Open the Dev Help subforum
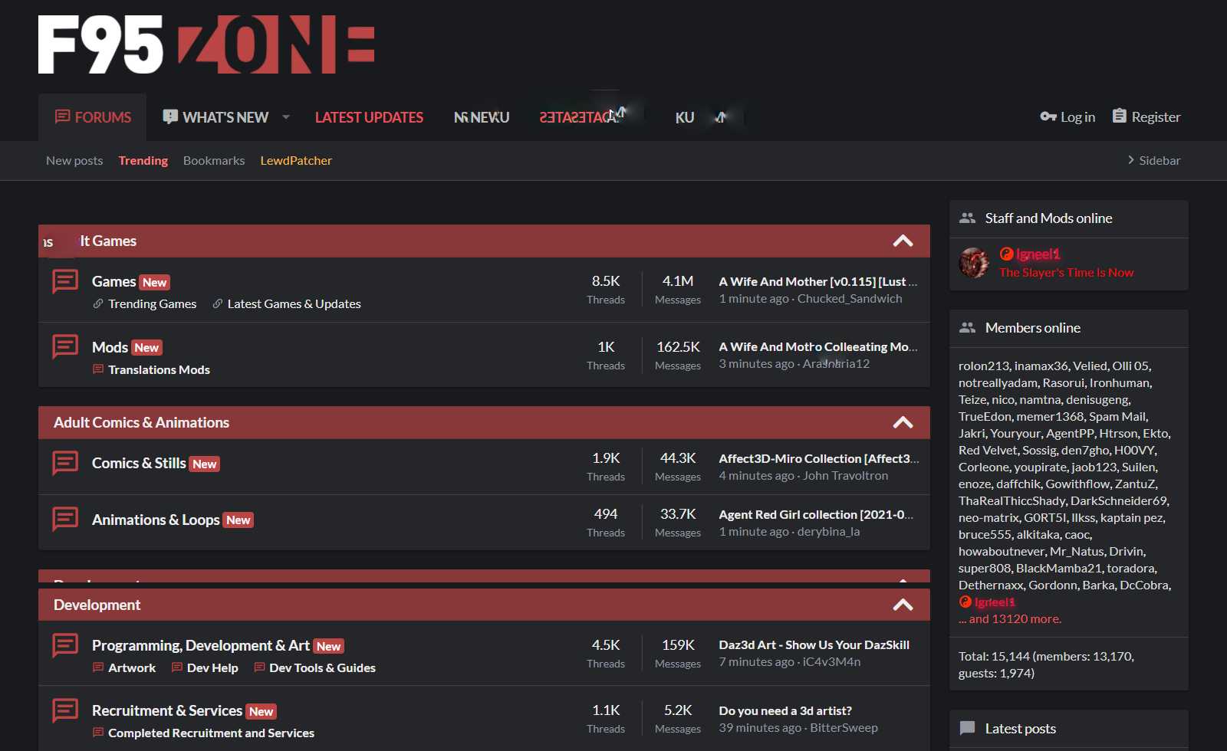 coord(212,667)
